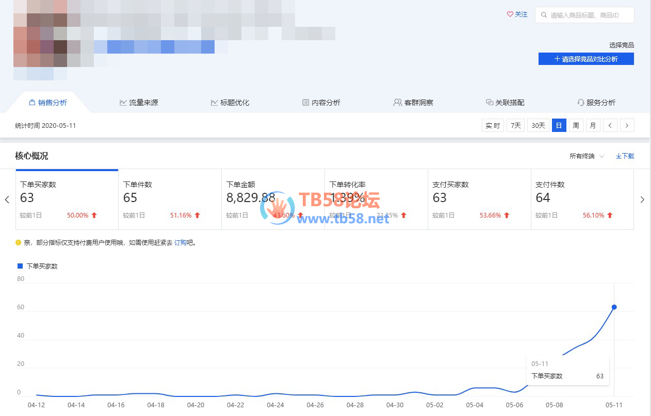651x416 pixels.
Task: Click the heart 关注 follow icon
Action: click(x=510, y=14)
